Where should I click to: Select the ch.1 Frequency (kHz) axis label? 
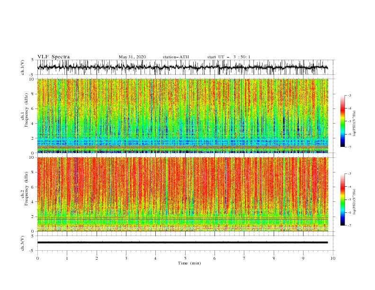25,109
